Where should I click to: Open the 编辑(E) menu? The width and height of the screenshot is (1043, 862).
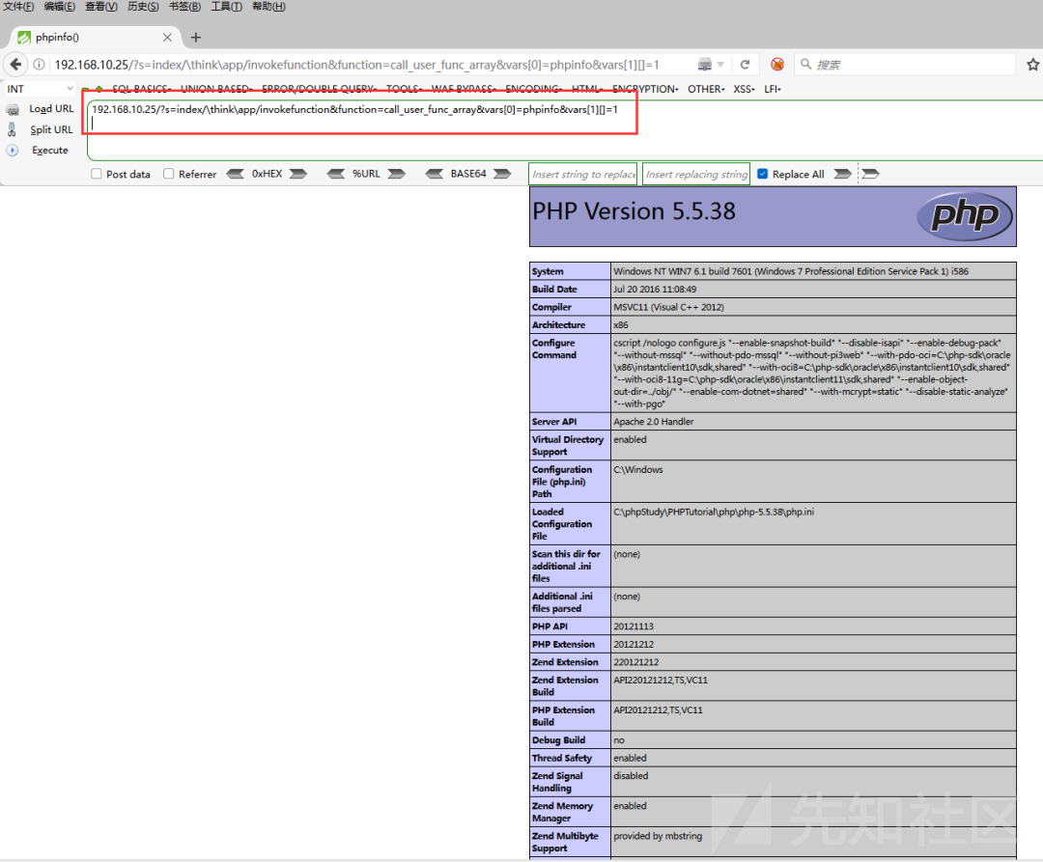pyautogui.click(x=60, y=7)
